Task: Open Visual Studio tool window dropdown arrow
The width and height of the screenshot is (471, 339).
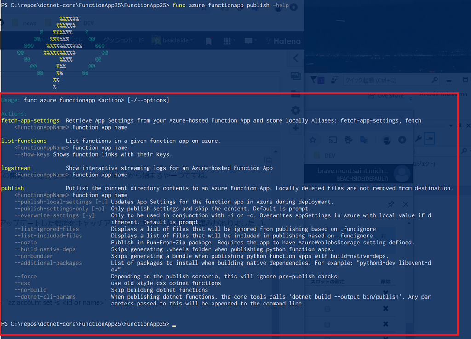Action: coord(451,126)
